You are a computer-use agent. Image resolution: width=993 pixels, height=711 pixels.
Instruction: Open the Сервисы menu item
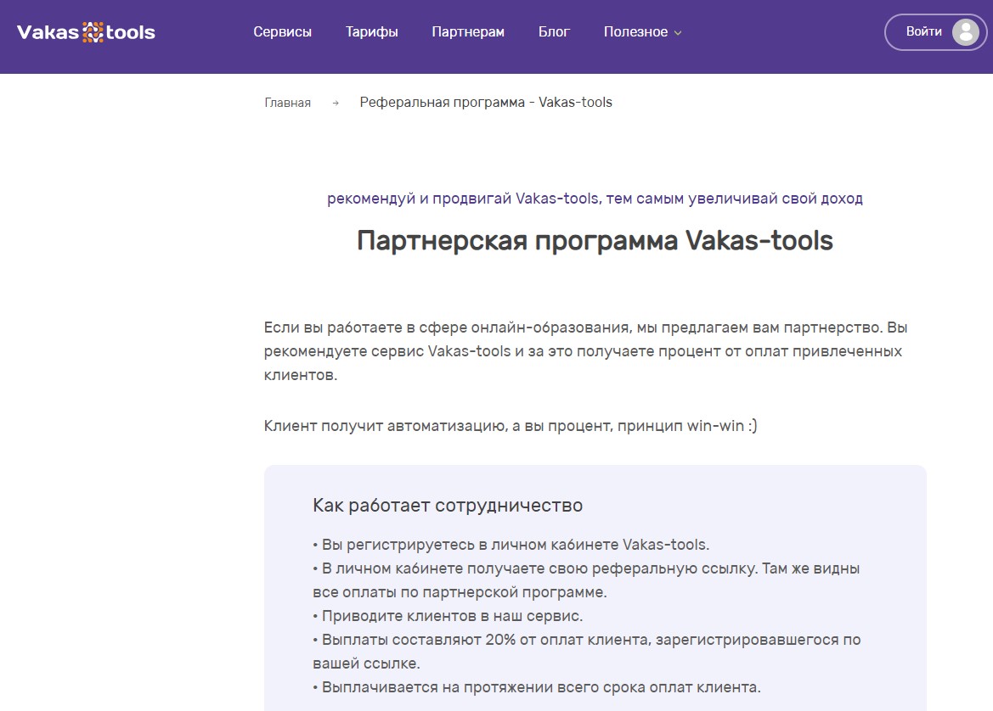coord(282,32)
